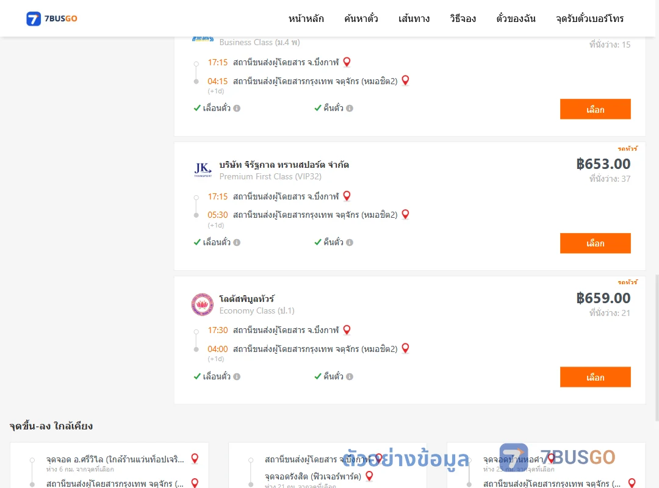
Task: Select the Business Class trip departing 17:15
Action: tap(595, 109)
